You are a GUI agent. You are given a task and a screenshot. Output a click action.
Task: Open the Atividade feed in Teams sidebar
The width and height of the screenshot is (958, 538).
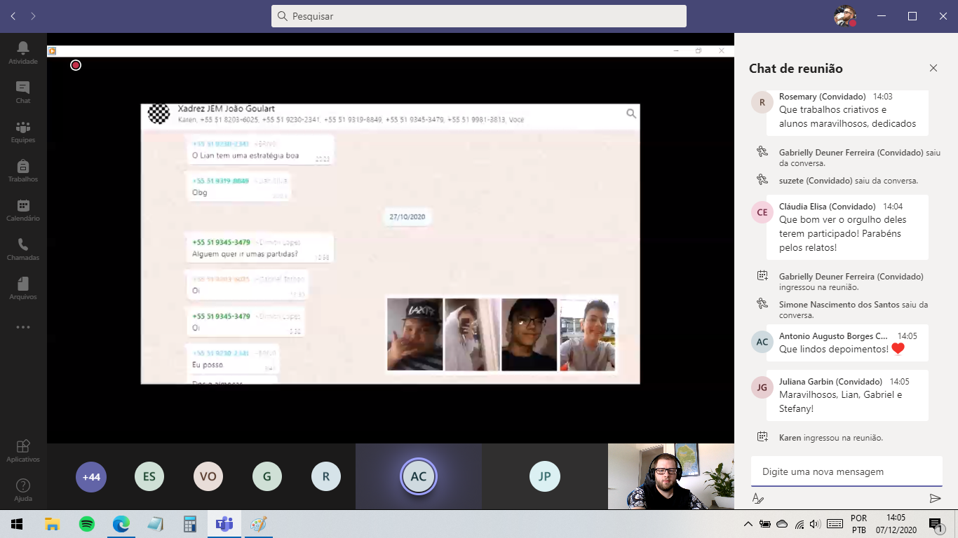click(x=23, y=53)
